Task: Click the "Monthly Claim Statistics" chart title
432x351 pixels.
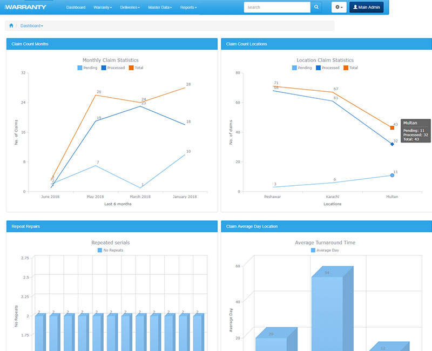Action: [111, 60]
